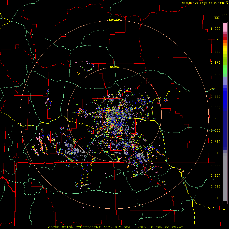Screen dimensions: 229x229
Task: Click the 100 NMI range ring label
Action: [114, 20]
